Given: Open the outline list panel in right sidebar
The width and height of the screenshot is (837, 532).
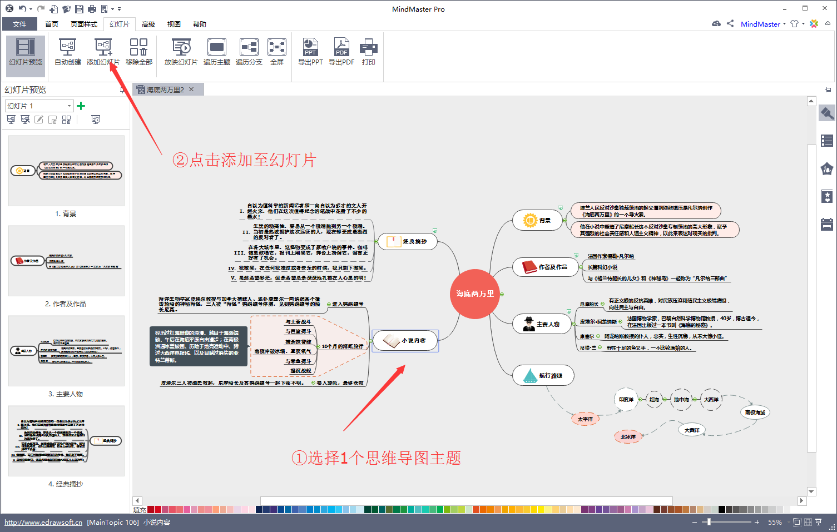Looking at the screenshot, I should (x=827, y=141).
